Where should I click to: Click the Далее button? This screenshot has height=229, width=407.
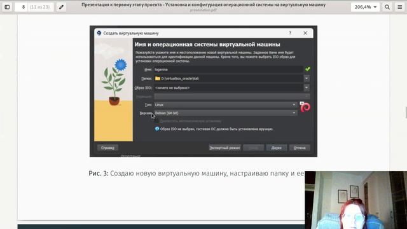(x=277, y=148)
